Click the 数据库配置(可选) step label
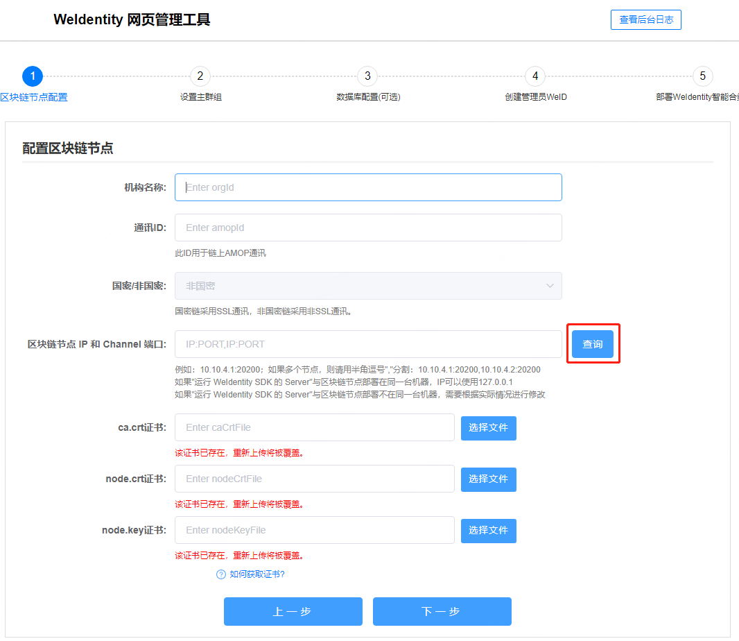 coord(368,97)
